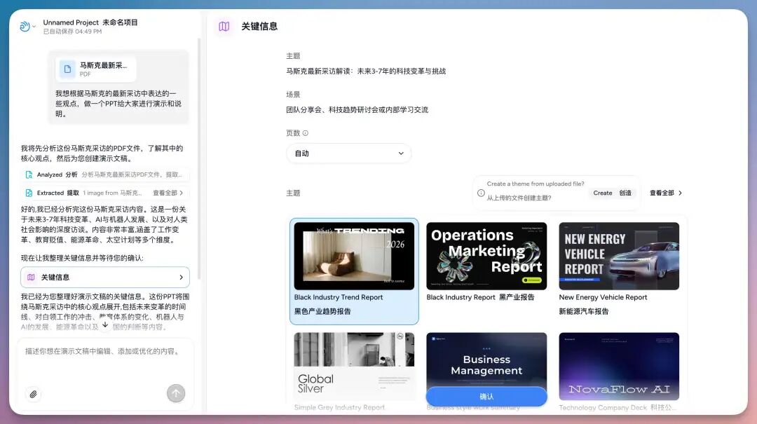The image size is (757, 424).
Task: Click the Analyzed 分析 document icon
Action: (x=29, y=174)
